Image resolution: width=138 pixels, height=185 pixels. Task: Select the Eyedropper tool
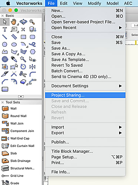(14, 59)
